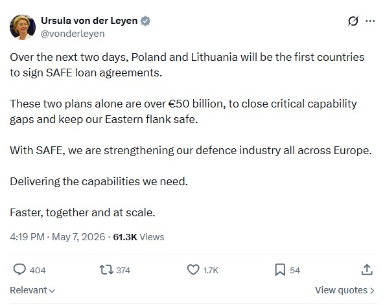
Task: Like the post with heart icon
Action: [193, 269]
